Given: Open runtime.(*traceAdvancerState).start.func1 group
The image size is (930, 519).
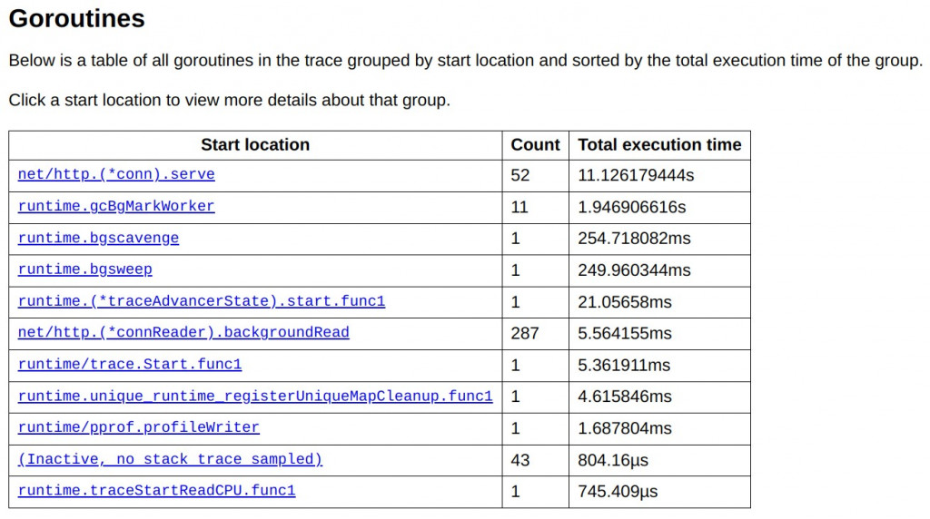Looking at the screenshot, I should (x=202, y=301).
